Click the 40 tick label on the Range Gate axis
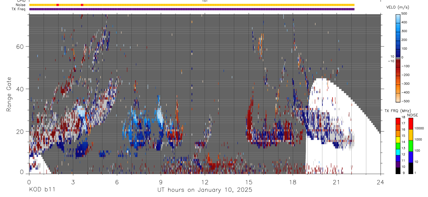This screenshot has width=428, height=197. coord(21,89)
